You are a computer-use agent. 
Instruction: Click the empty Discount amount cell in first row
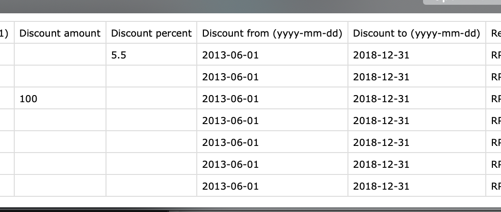pyautogui.click(x=60, y=55)
